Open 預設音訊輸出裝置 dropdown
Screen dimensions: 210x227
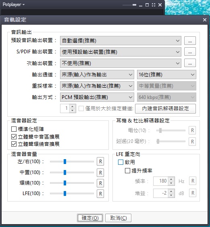[121, 41]
